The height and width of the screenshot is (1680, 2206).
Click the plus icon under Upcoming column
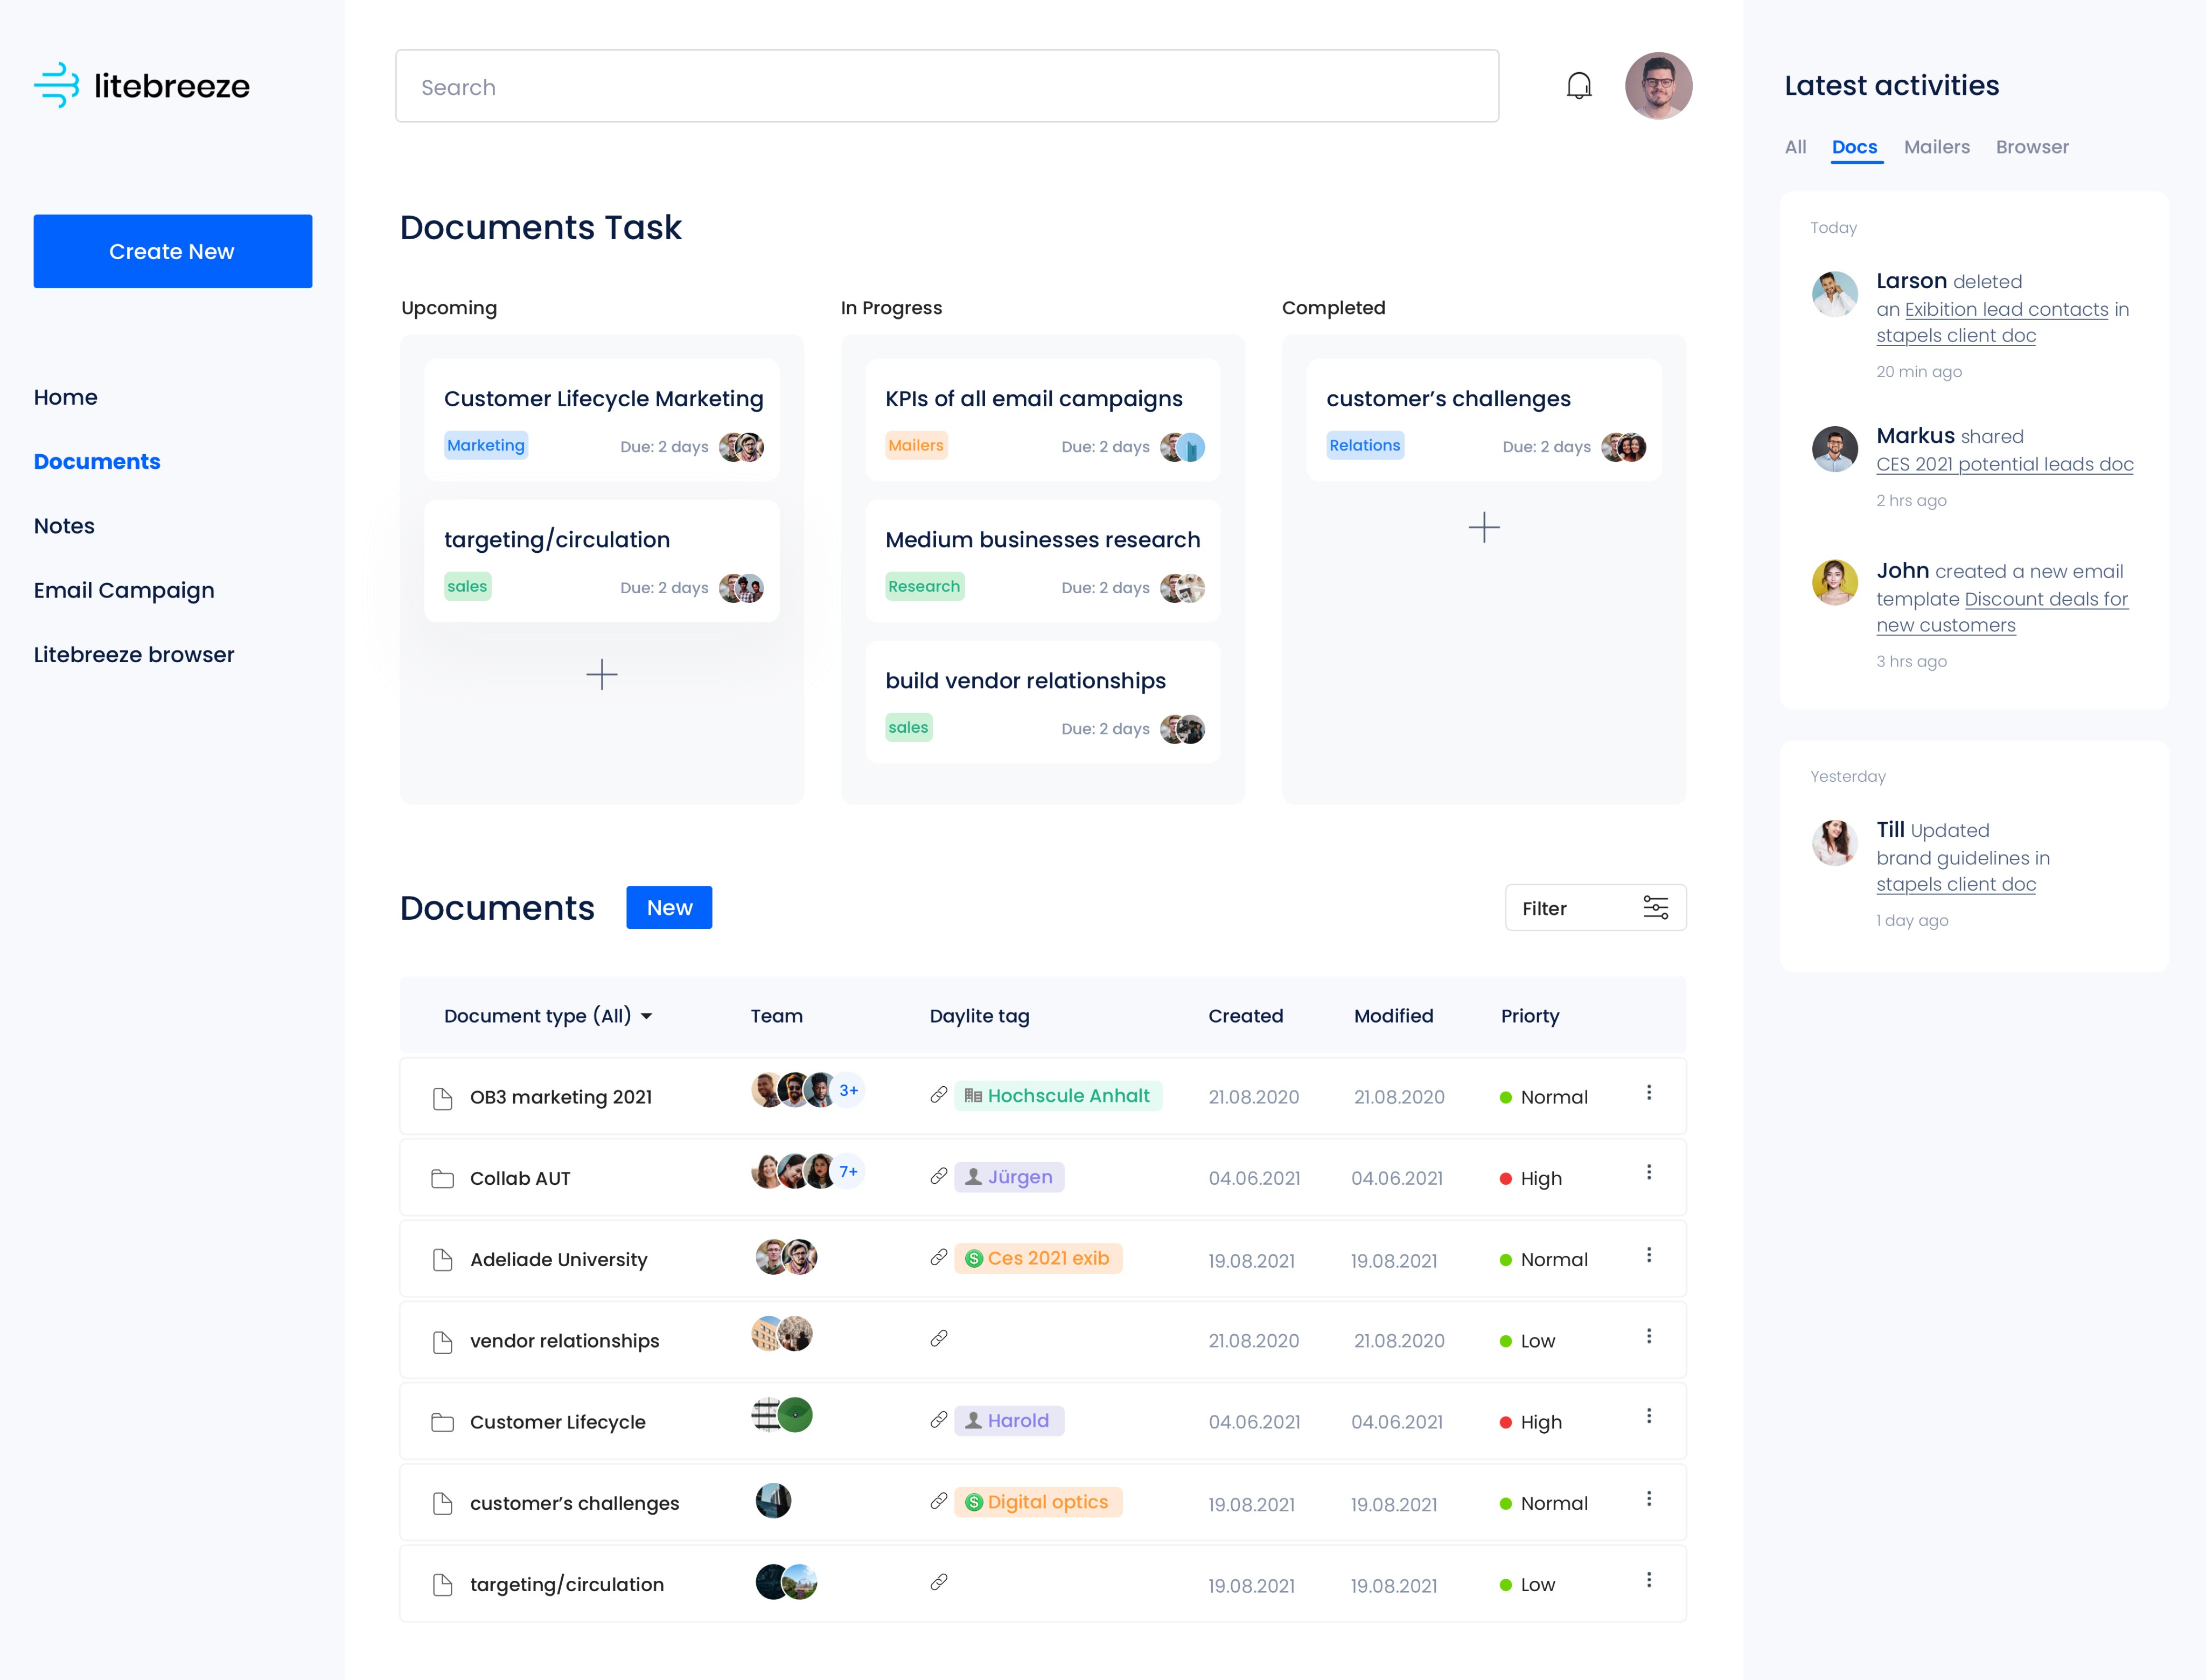[x=602, y=674]
